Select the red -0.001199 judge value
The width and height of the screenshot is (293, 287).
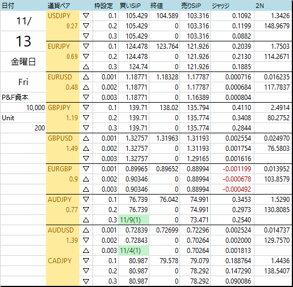click(x=237, y=169)
